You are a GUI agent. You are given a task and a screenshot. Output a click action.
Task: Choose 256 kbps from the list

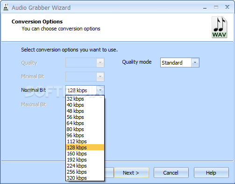(x=85, y=172)
